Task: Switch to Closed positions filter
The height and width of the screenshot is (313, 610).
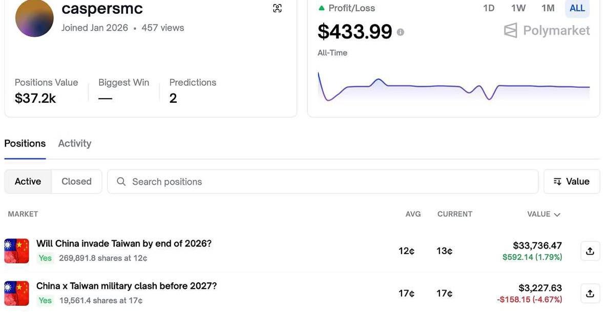Action: [76, 182]
